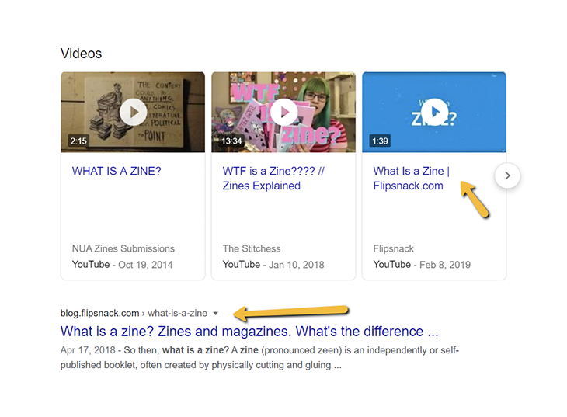Play the WTF is a Zine video thumbnail

283,112
